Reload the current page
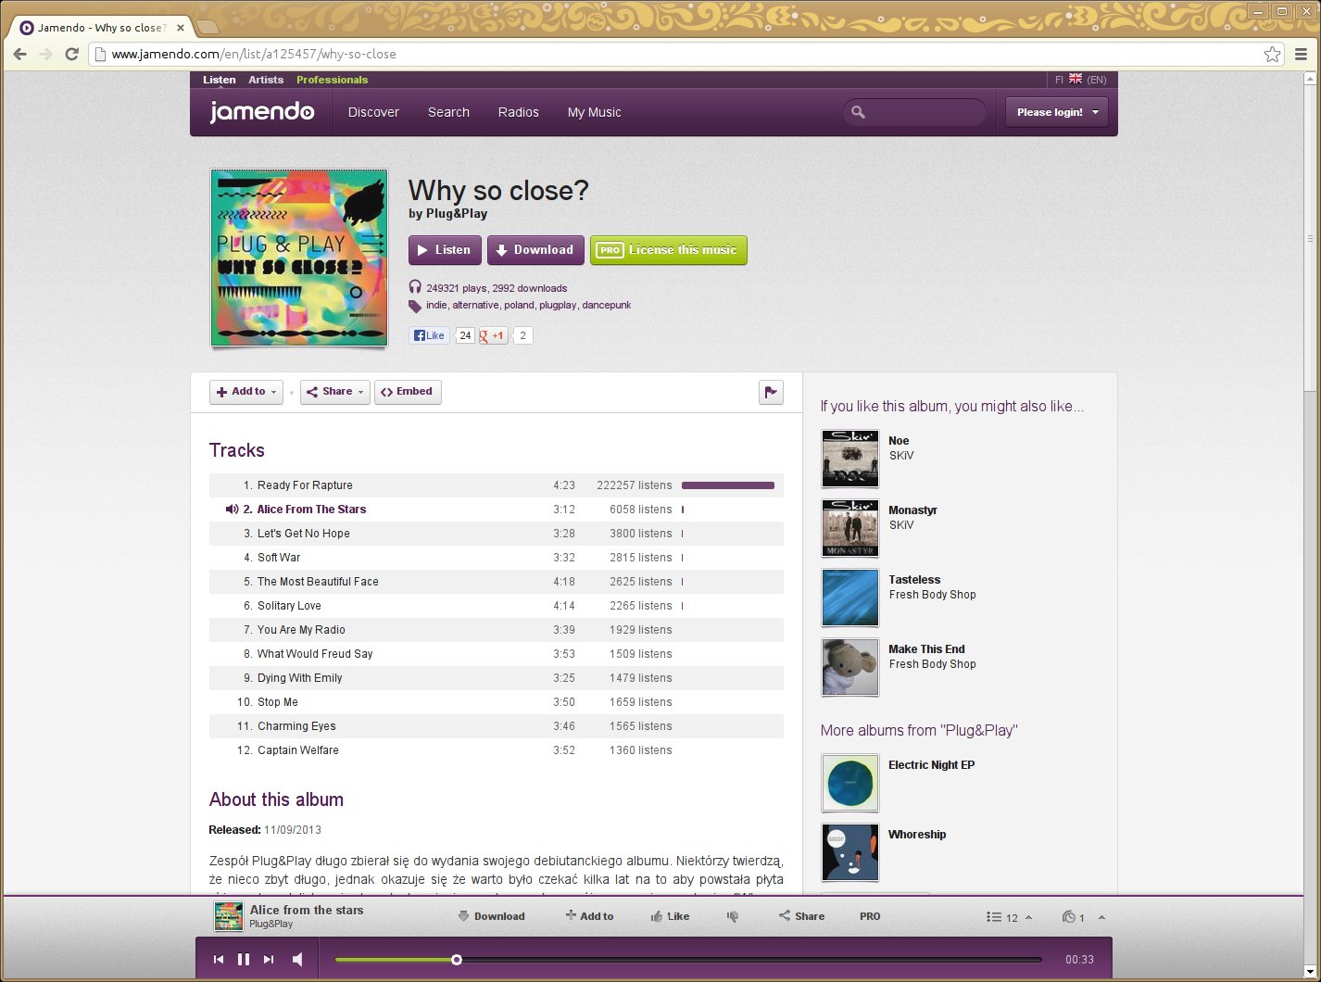Screen dimensions: 1321x982 (71, 54)
